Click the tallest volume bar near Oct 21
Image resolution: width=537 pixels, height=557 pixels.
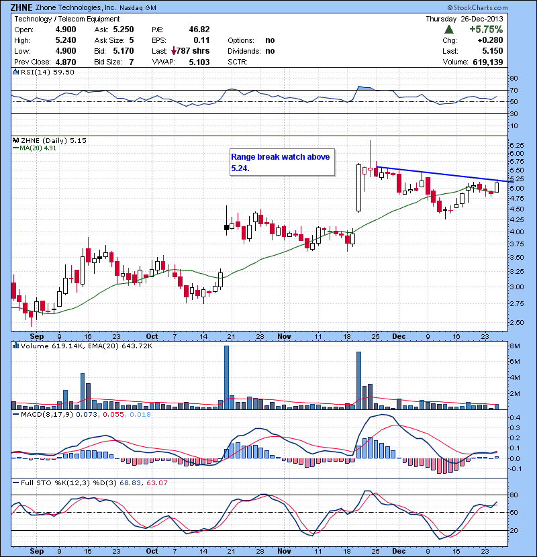226,378
